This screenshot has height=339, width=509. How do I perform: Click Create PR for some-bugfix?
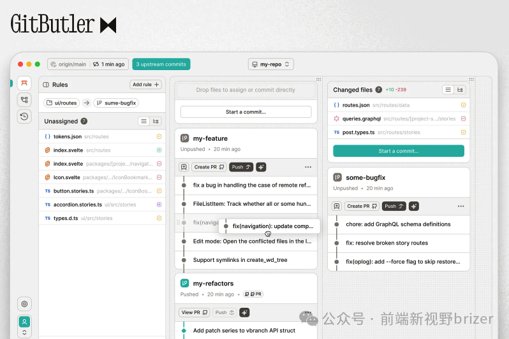coord(362,206)
